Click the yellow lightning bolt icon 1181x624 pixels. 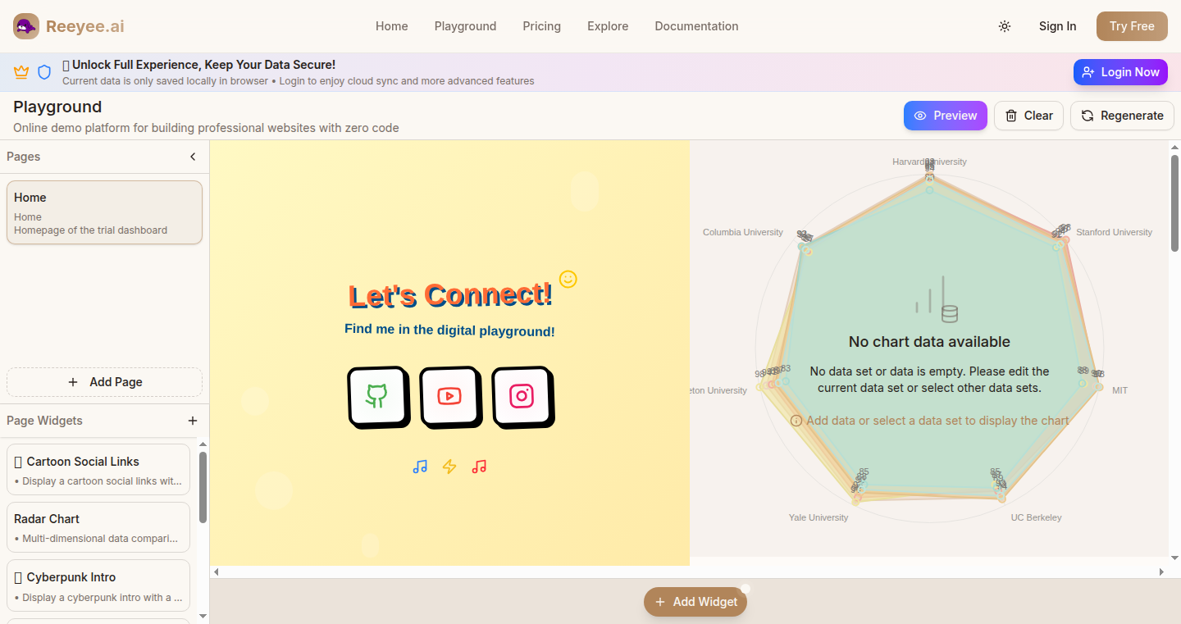click(x=449, y=467)
